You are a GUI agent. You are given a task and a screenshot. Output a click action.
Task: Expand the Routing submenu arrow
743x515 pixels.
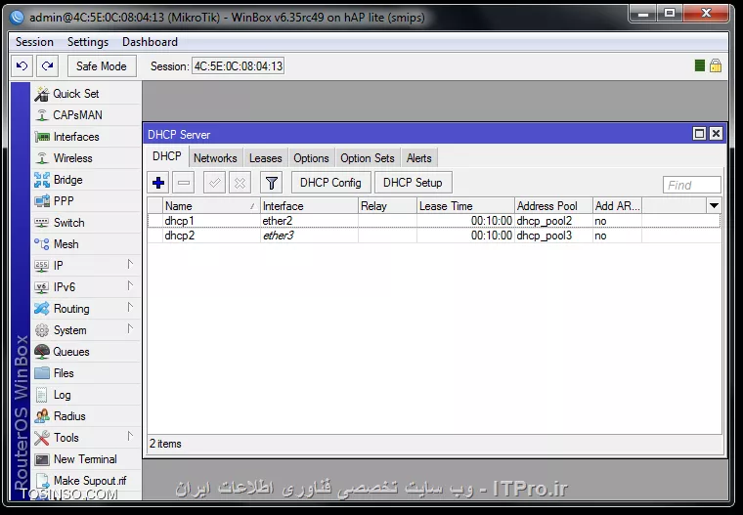(x=130, y=308)
